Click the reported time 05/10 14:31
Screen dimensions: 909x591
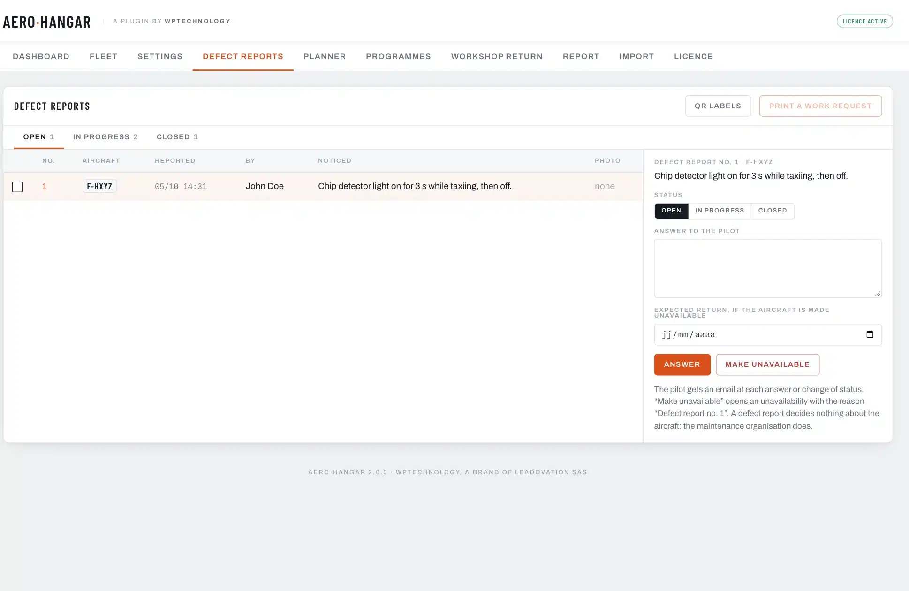click(x=181, y=187)
